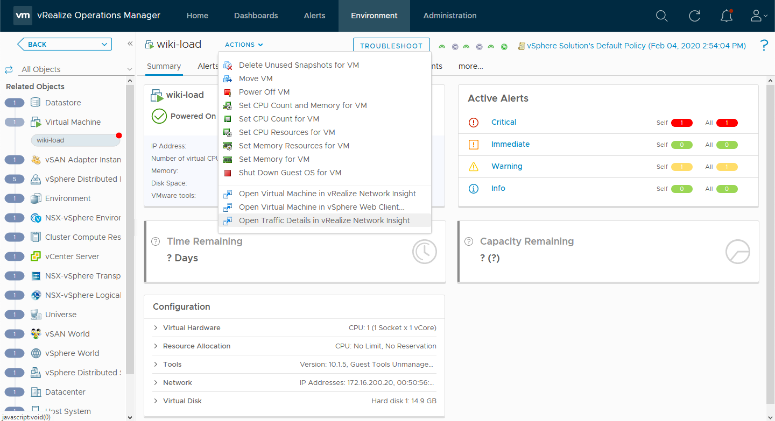Expand the Tools configuration row
Image resolution: width=775 pixels, height=421 pixels.
pyautogui.click(x=156, y=365)
